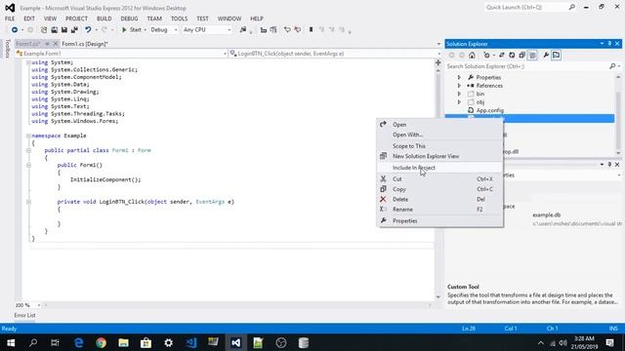Collapse the namespace Example code block
Screen dimensions: 625x351
28,136
